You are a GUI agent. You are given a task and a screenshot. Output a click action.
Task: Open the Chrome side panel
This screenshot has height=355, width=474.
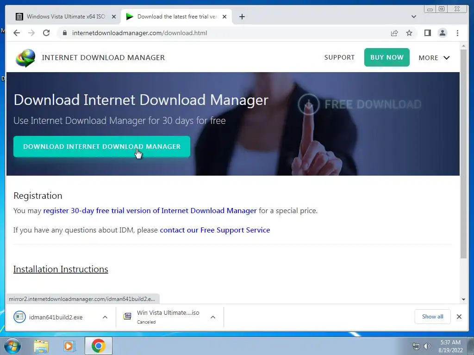427,33
